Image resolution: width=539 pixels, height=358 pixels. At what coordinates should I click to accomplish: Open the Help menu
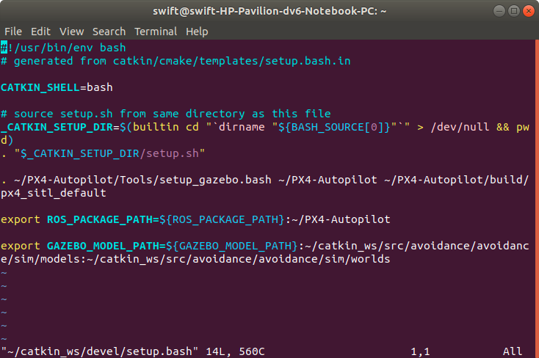coord(197,32)
